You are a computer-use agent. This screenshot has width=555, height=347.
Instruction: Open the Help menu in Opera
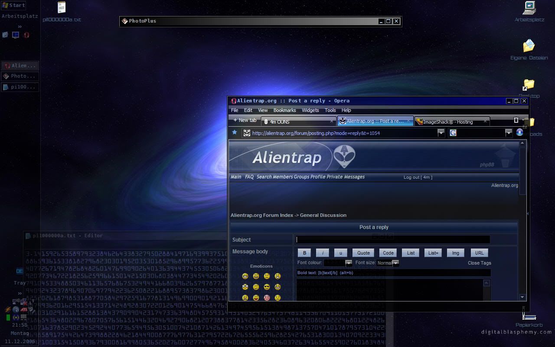346,110
